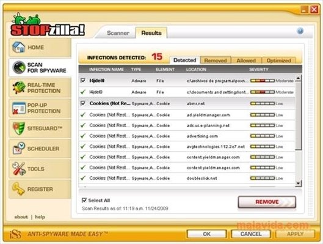Click the Tools wrench icon

[x=19, y=169]
